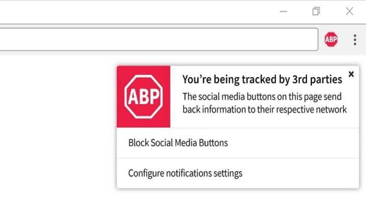Screen dimensions: 366x210
Task: Select Block Social Media Buttons option
Action: (x=178, y=142)
